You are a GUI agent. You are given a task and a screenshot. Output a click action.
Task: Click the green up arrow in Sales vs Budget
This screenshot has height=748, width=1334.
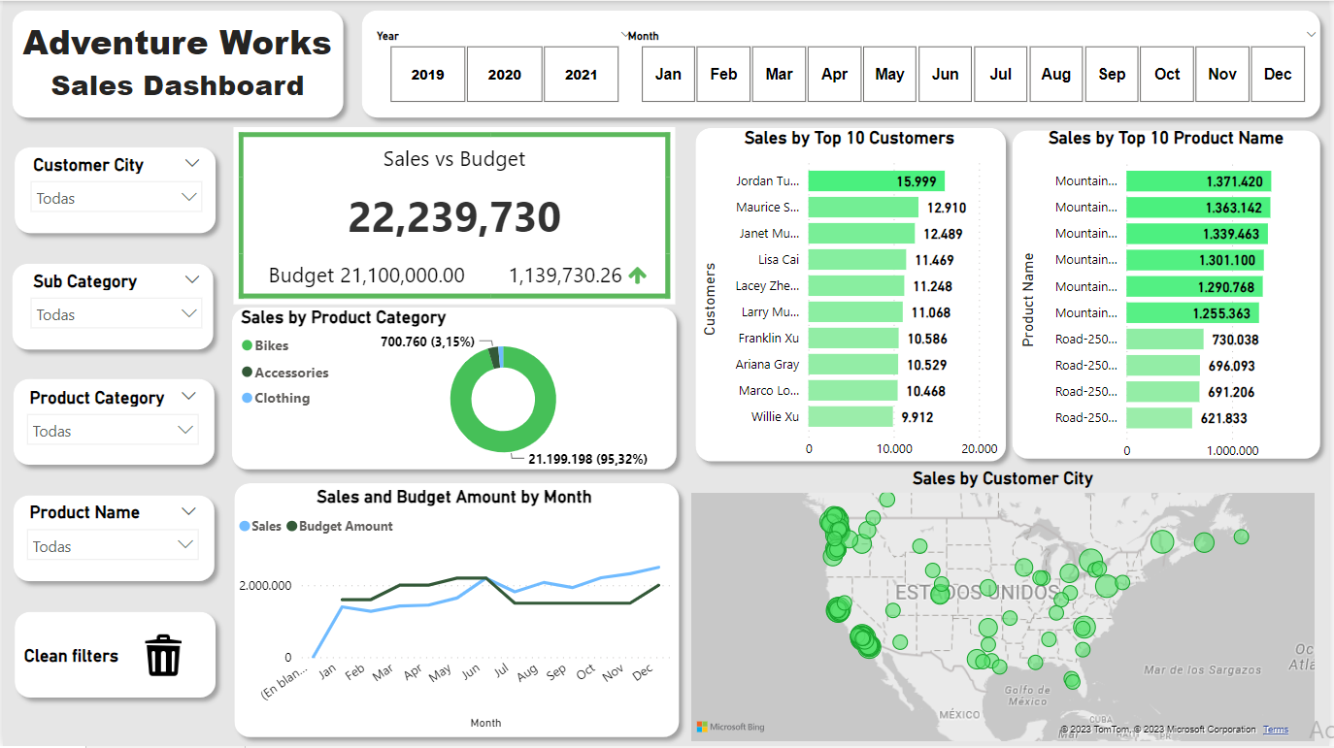click(637, 276)
